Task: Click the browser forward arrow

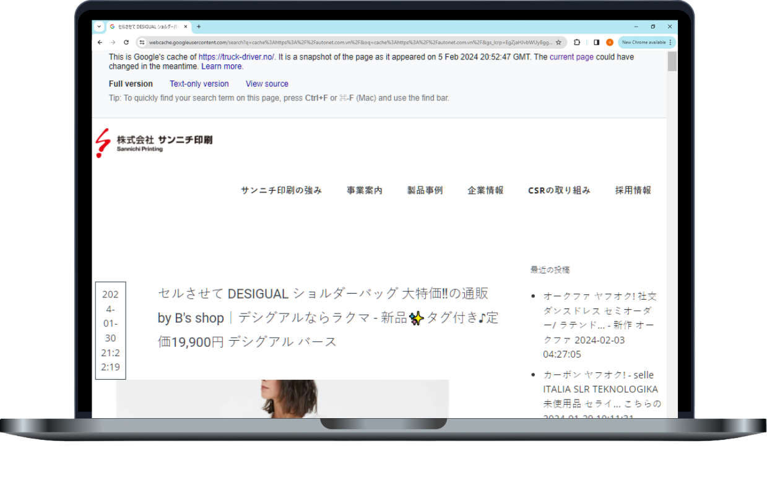Action: 113,42
